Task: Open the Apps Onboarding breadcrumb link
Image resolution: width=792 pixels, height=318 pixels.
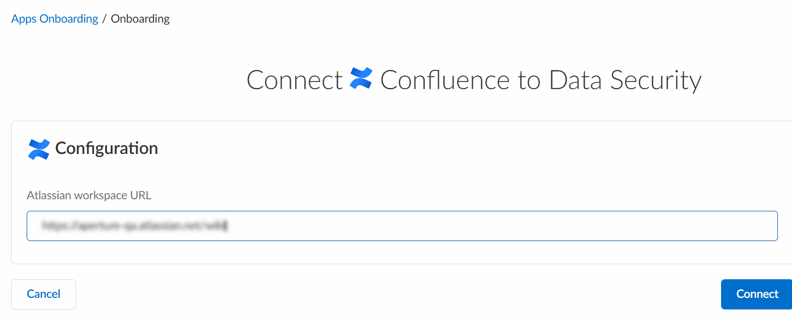Action: (54, 19)
